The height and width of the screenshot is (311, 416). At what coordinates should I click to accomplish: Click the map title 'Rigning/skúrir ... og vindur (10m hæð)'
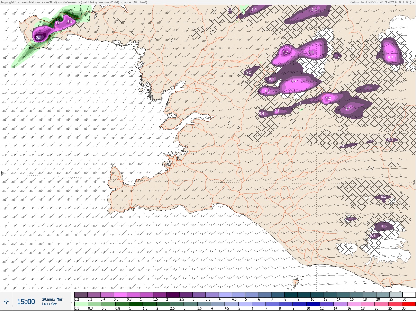tap(74, 2)
